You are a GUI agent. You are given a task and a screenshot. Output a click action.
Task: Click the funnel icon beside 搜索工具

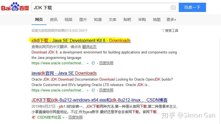163,31
